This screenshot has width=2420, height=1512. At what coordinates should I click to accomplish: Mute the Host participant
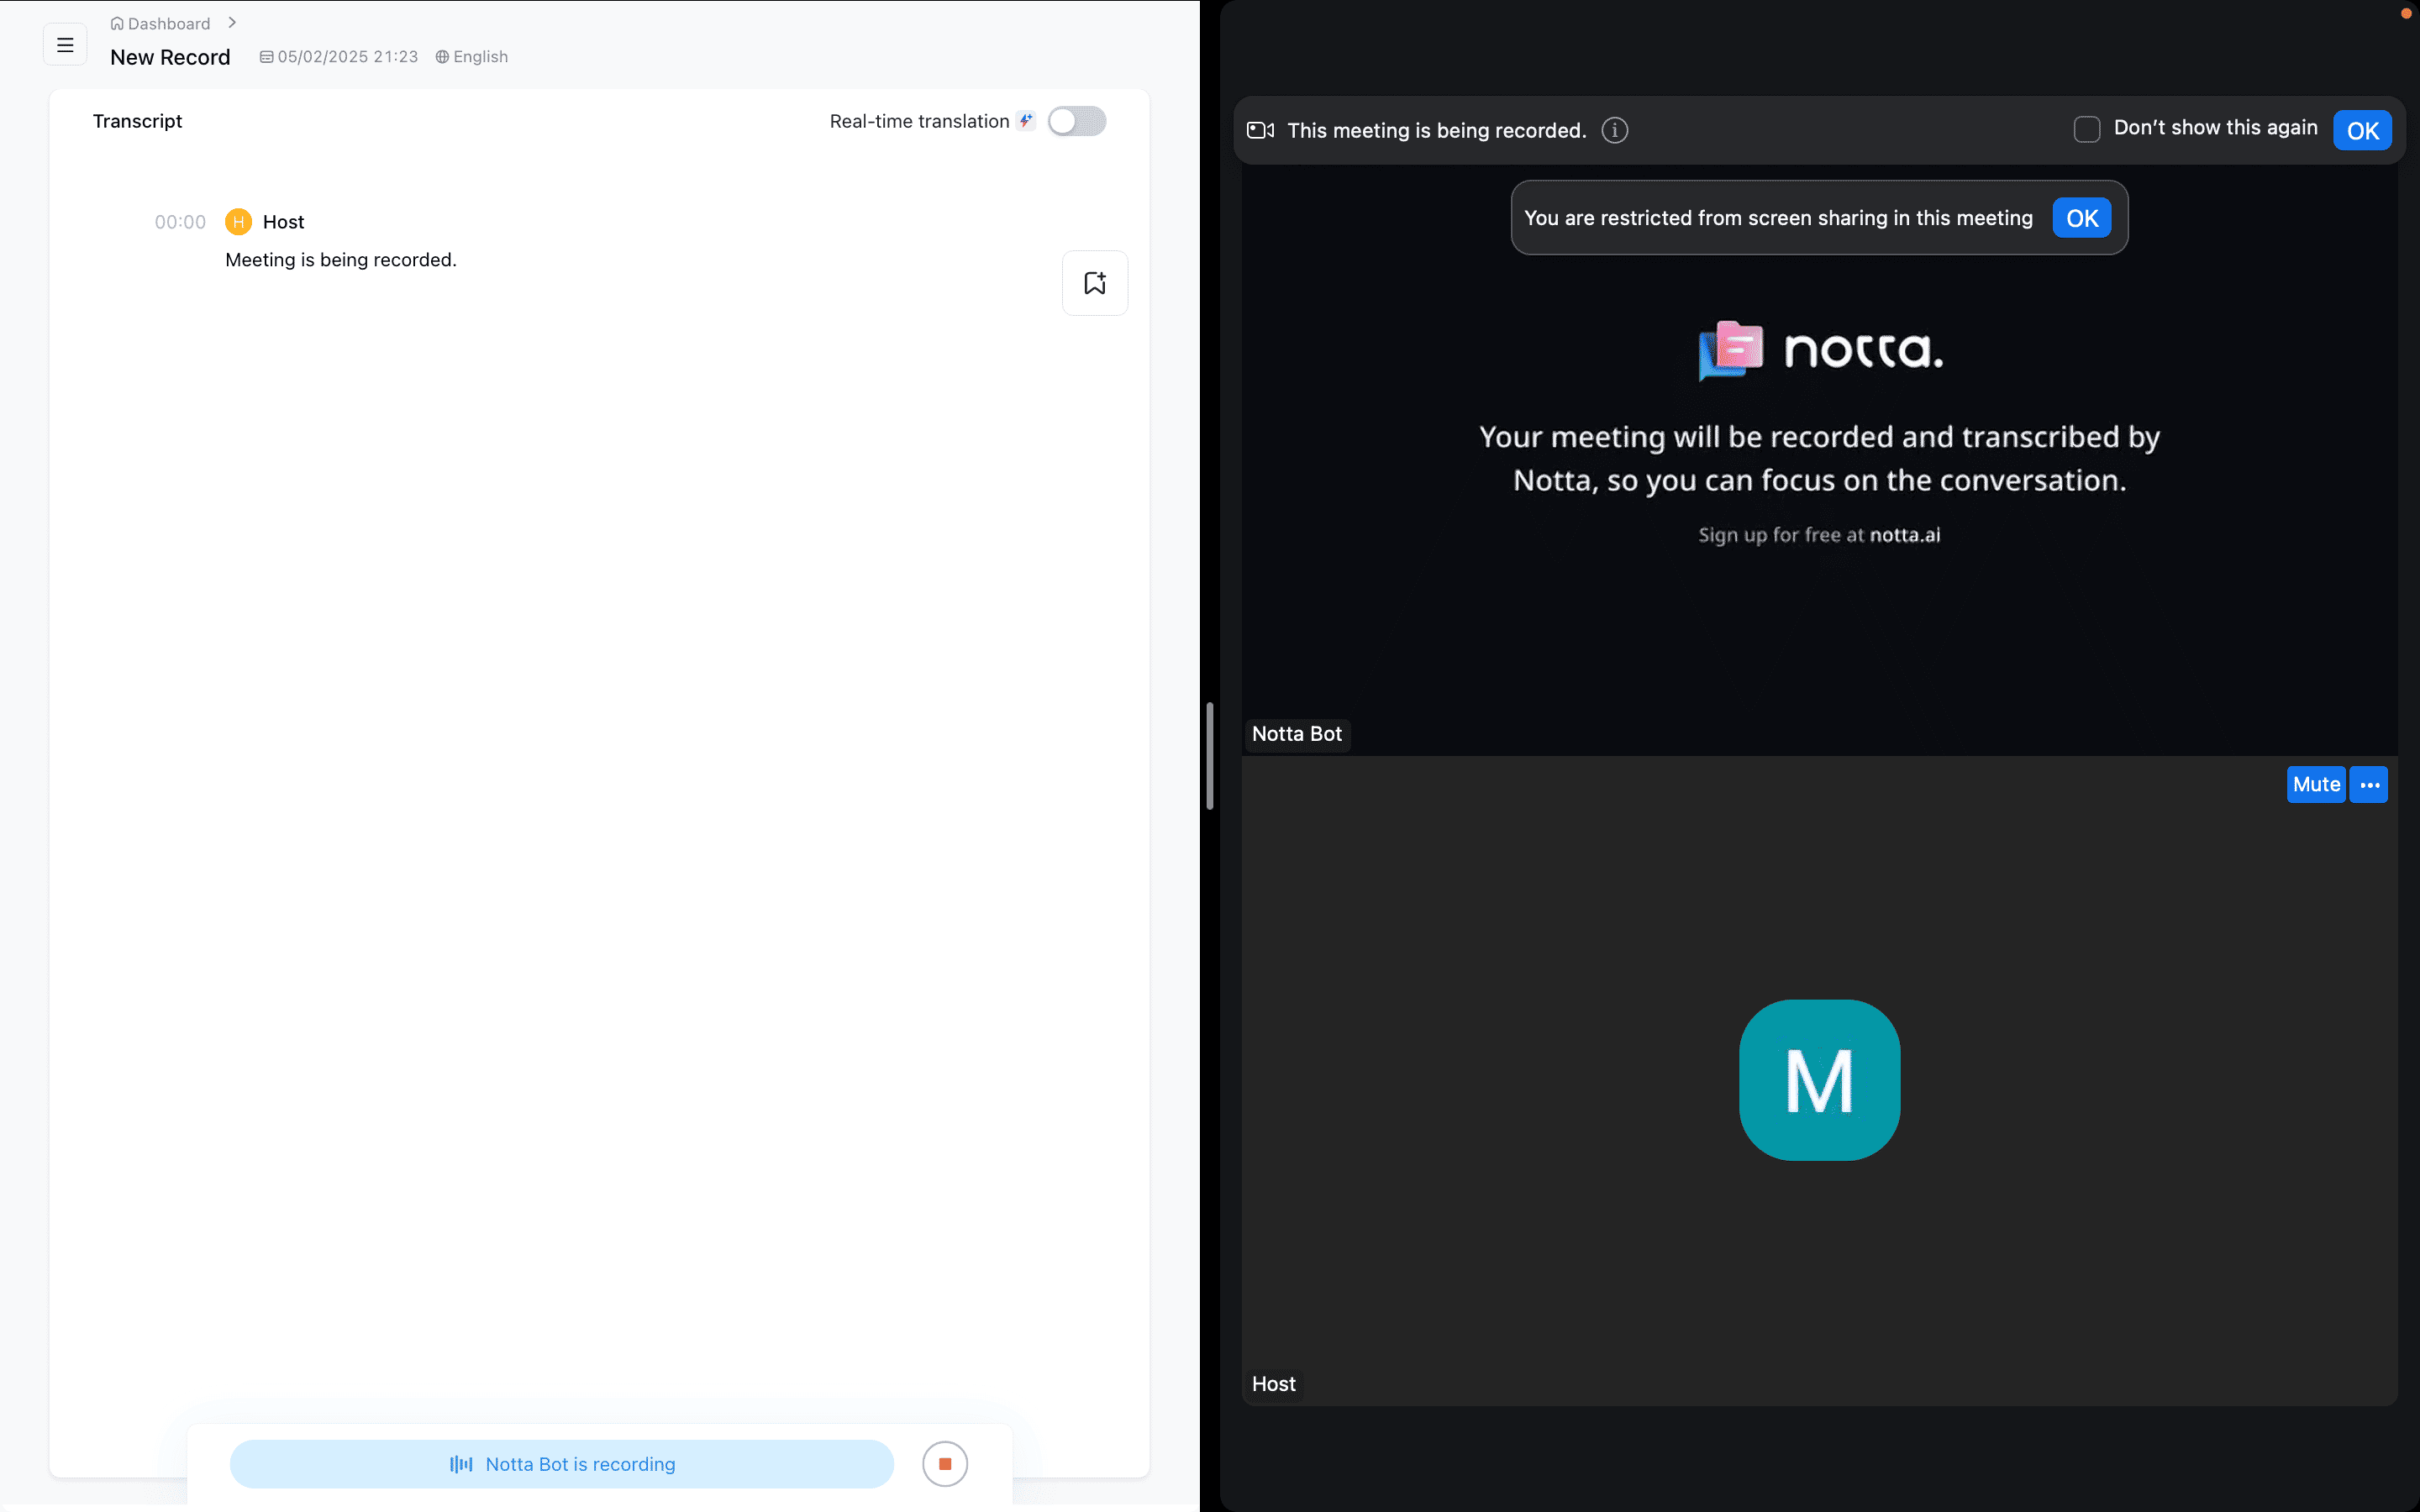[2316, 784]
